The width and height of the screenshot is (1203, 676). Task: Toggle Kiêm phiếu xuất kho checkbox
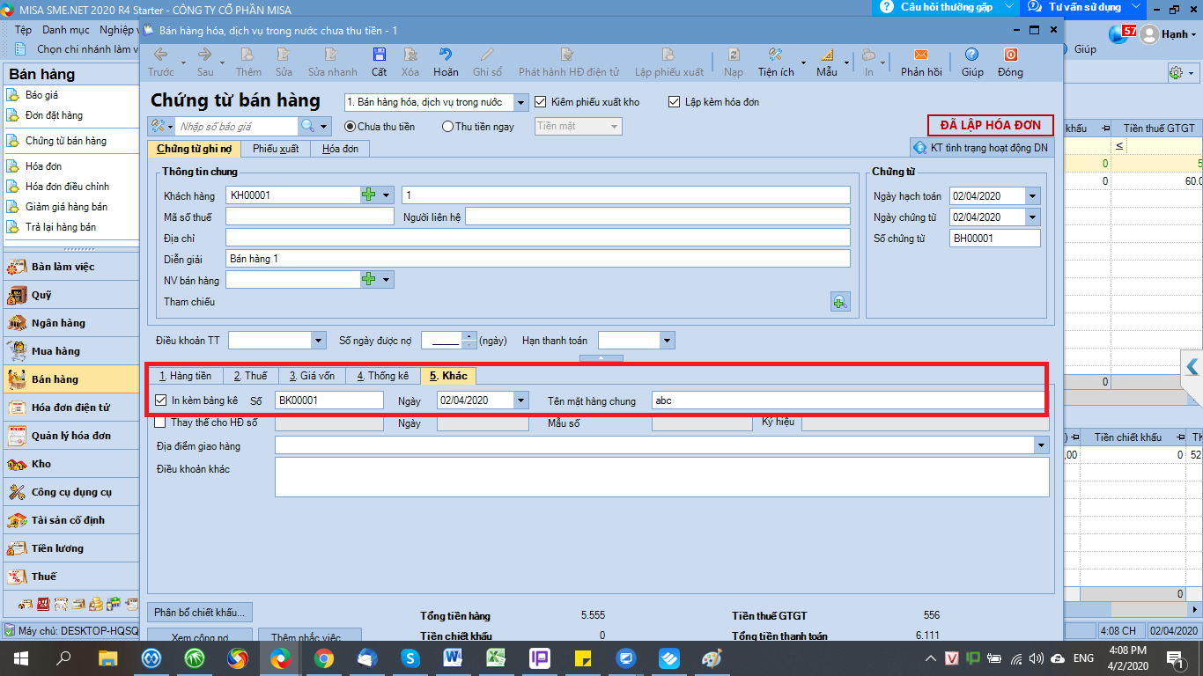coord(541,102)
